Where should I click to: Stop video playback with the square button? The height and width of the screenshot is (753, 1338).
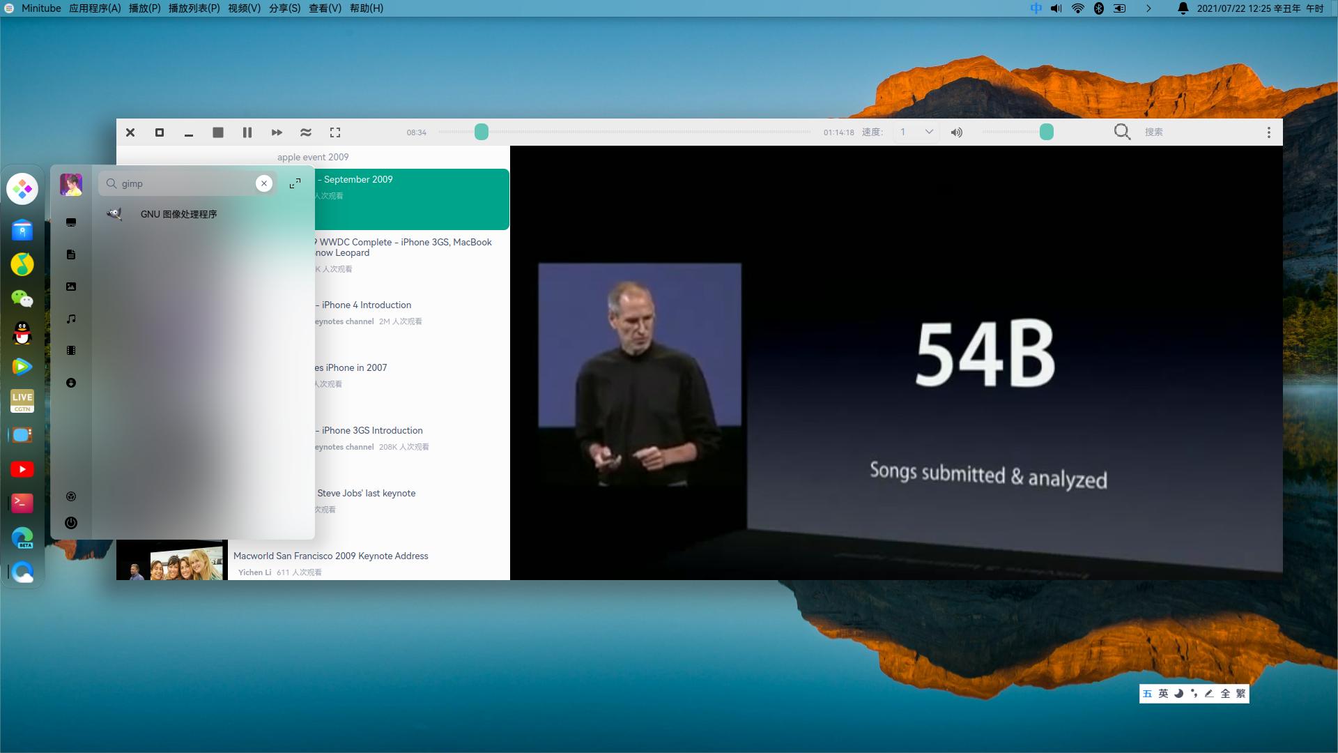pyautogui.click(x=218, y=132)
